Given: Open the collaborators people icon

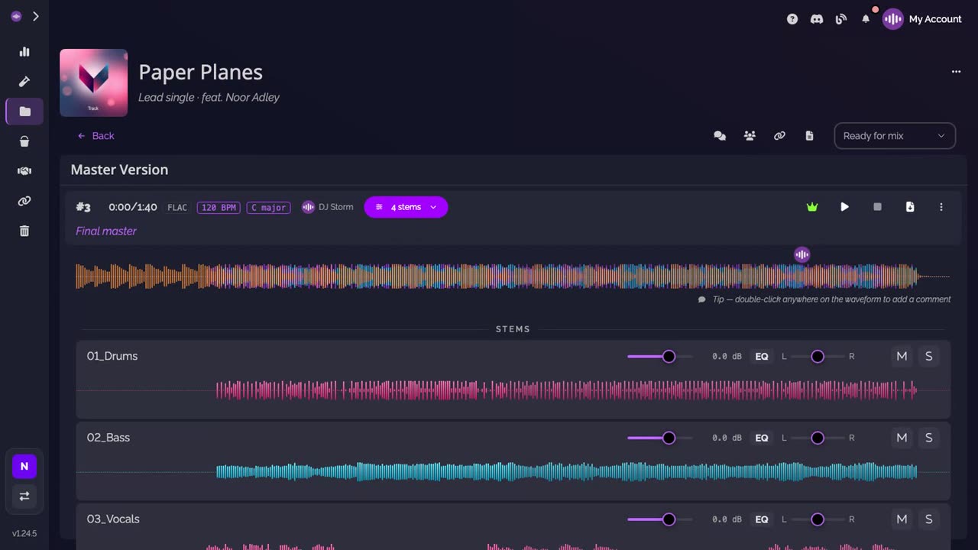Looking at the screenshot, I should (750, 136).
